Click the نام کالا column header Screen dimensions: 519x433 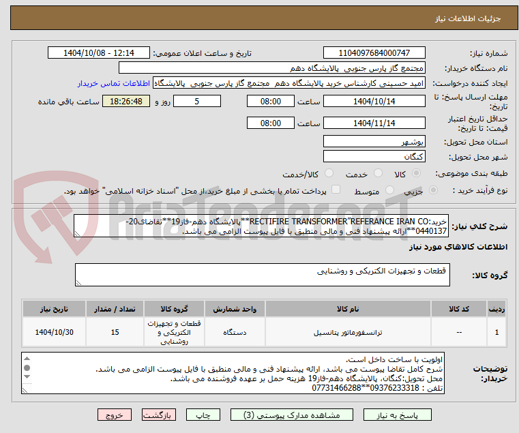(x=348, y=309)
